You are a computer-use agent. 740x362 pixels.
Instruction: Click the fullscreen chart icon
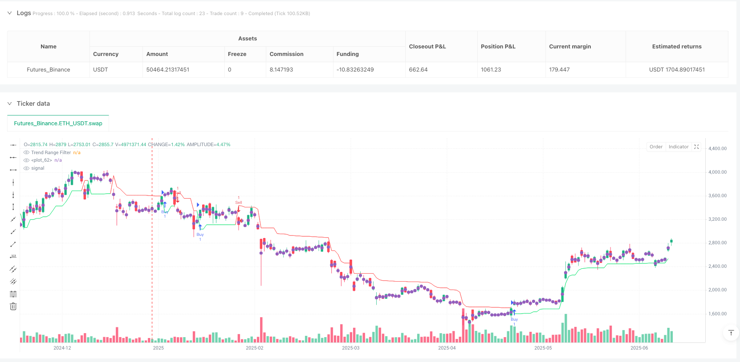point(697,147)
